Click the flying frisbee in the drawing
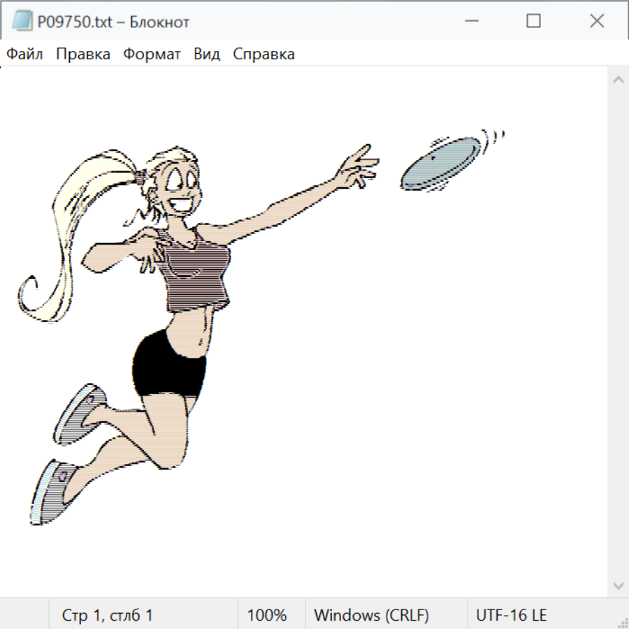The image size is (629, 629). (441, 163)
